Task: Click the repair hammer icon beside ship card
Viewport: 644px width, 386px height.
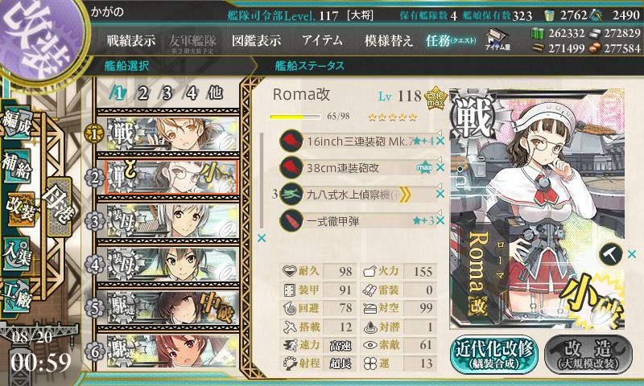Action: (x=611, y=254)
